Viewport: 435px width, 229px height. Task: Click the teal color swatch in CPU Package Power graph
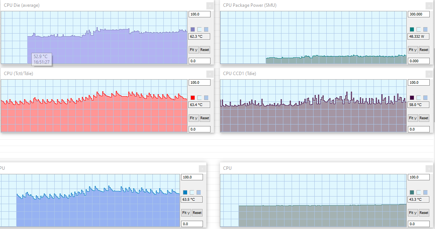[x=412, y=29]
